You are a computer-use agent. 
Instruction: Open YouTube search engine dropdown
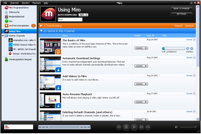click(7, 127)
